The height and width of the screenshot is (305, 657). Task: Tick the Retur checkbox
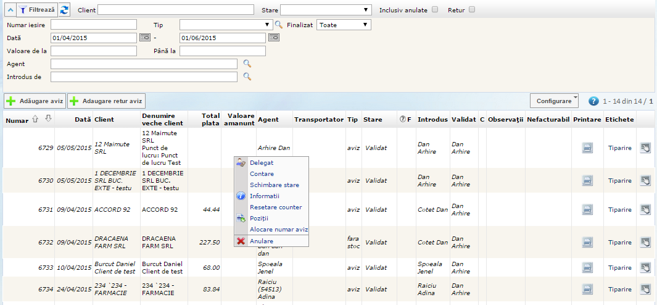coord(472,10)
